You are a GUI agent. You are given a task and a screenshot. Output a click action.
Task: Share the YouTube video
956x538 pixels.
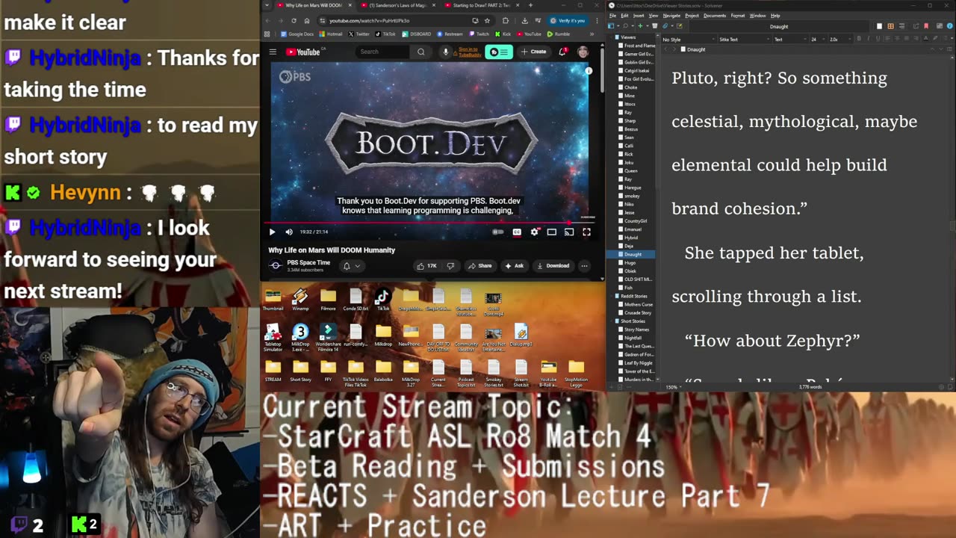480,266
